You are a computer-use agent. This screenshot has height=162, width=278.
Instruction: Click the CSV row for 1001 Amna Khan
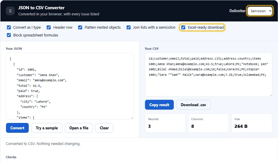coord(208,64)
